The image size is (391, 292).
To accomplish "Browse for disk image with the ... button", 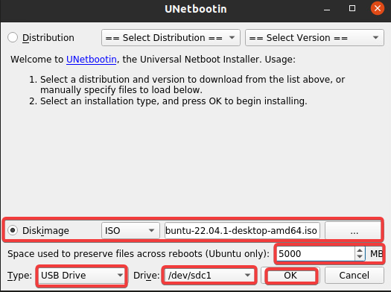I will pyautogui.click(x=354, y=230).
